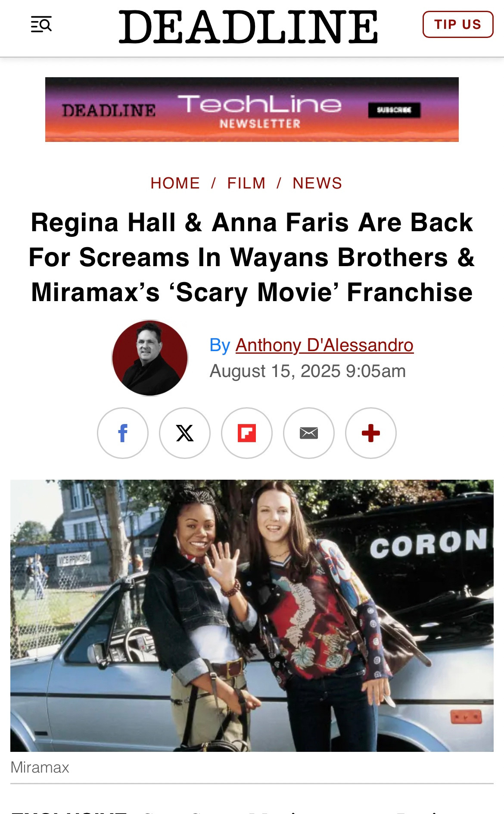Click the Miramax photo credit caption

(x=40, y=767)
